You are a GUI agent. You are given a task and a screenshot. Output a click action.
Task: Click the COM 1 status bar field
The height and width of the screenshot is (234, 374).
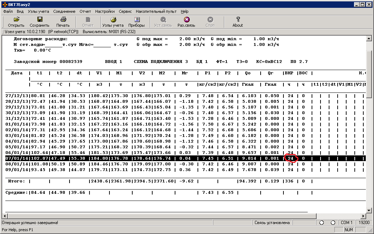pyautogui.click(x=347, y=223)
